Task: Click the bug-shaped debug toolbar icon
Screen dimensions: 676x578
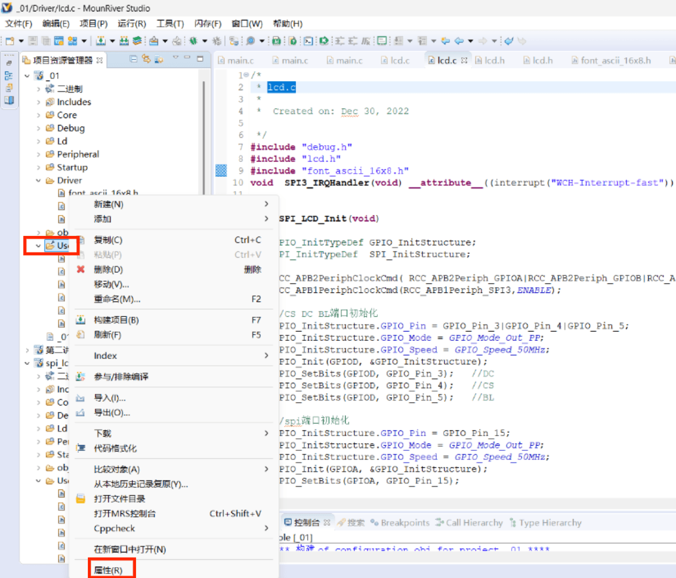Action: pyautogui.click(x=193, y=41)
